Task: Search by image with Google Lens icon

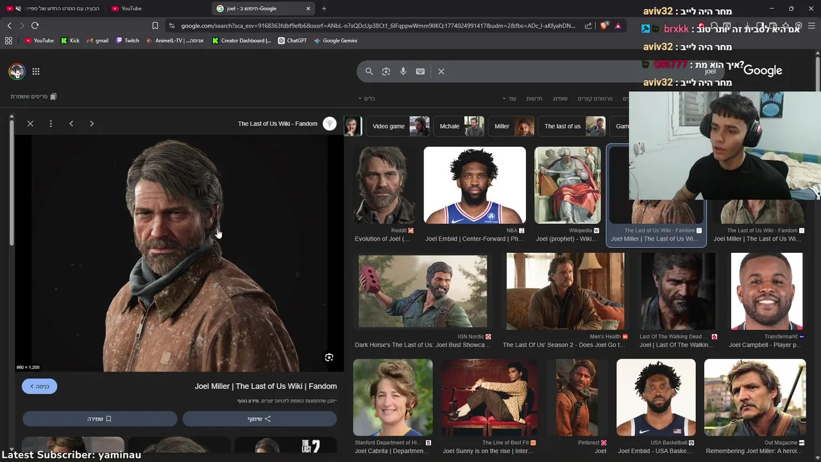Action: (385, 71)
